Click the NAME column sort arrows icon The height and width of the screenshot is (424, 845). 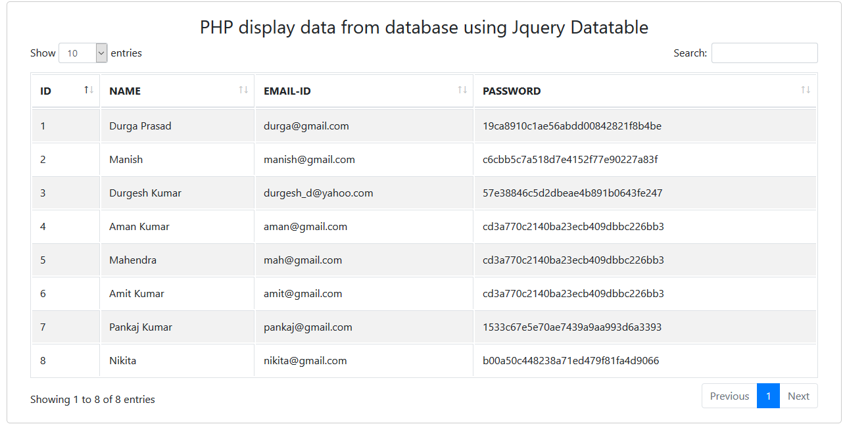243,90
